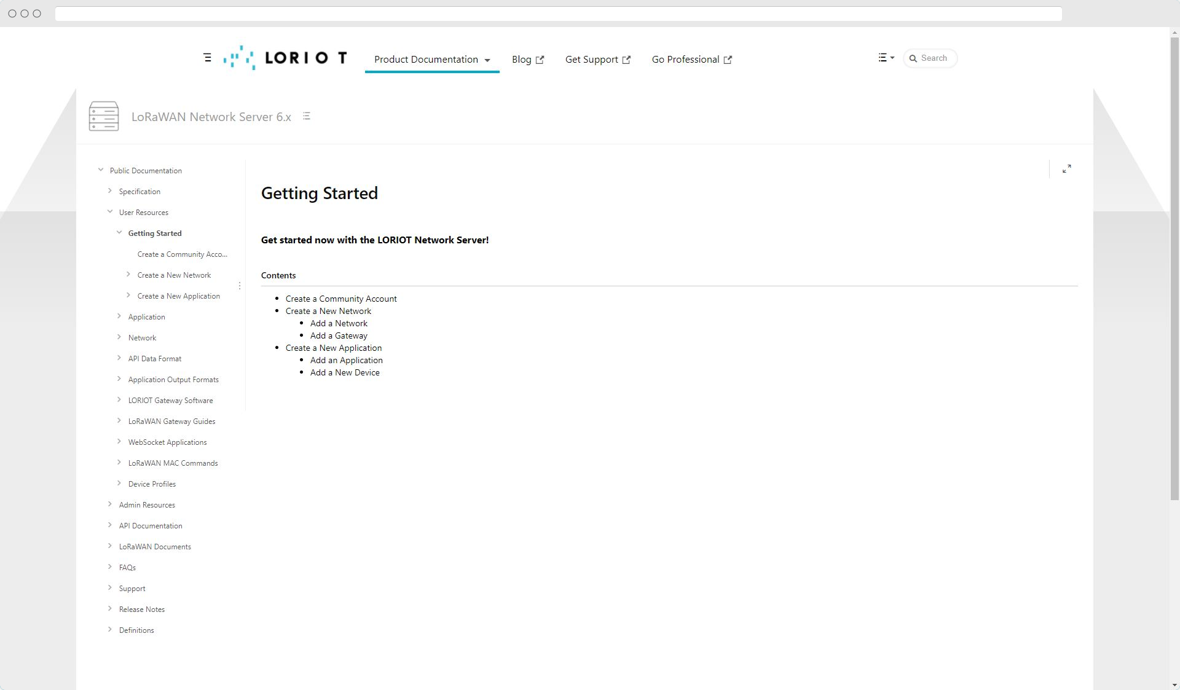The height and width of the screenshot is (690, 1180).
Task: Open Create a Community Account contents link
Action: tap(341, 299)
